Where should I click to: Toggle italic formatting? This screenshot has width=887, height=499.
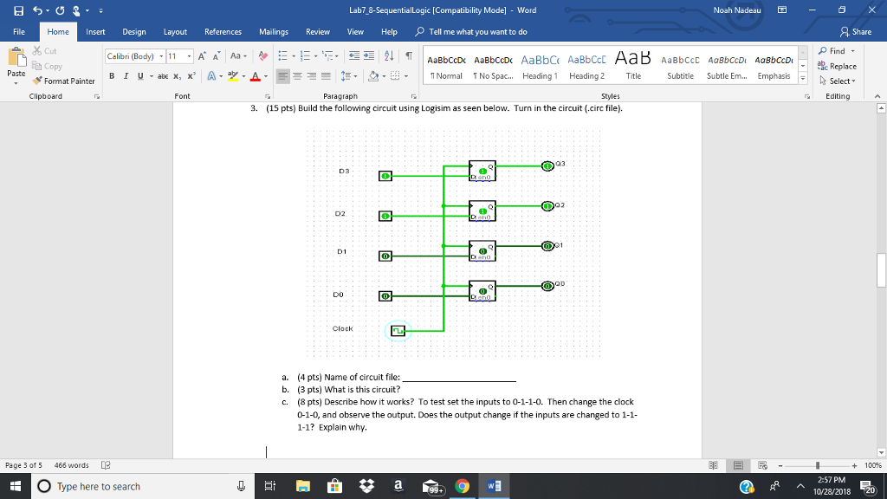(x=126, y=76)
